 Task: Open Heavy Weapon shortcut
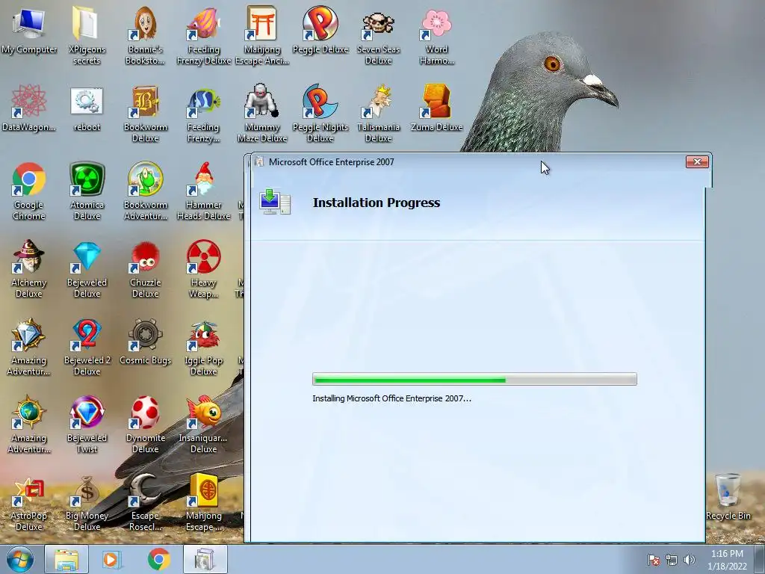(203, 269)
